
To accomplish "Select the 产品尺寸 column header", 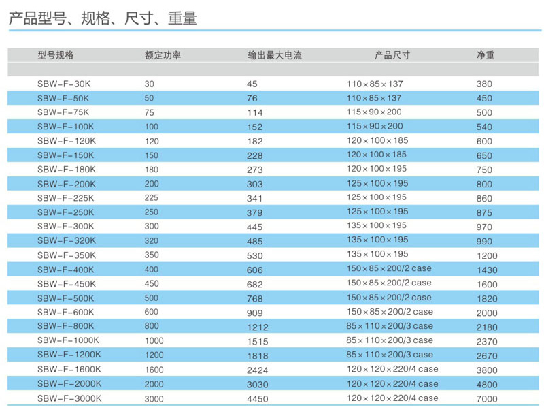I will tap(392, 55).
